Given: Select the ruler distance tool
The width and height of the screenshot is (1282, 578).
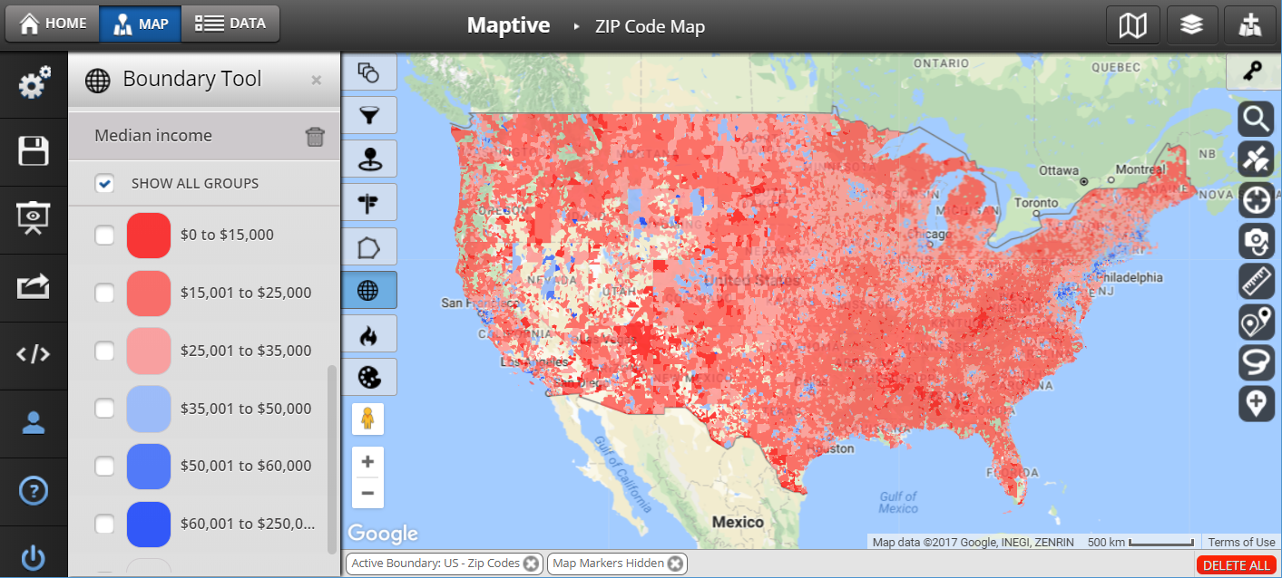Looking at the screenshot, I should (1257, 282).
